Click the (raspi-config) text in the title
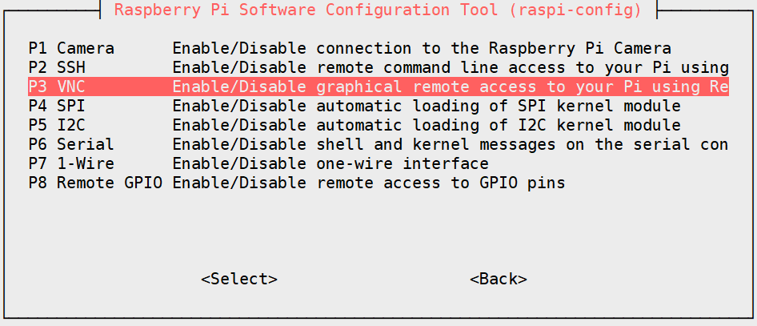The width and height of the screenshot is (757, 326). click(x=584, y=10)
